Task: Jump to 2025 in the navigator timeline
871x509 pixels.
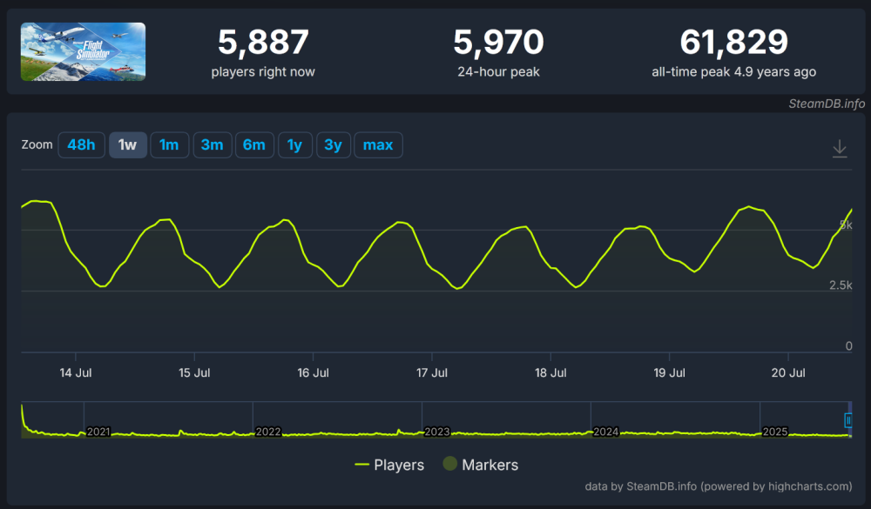Action: point(774,432)
